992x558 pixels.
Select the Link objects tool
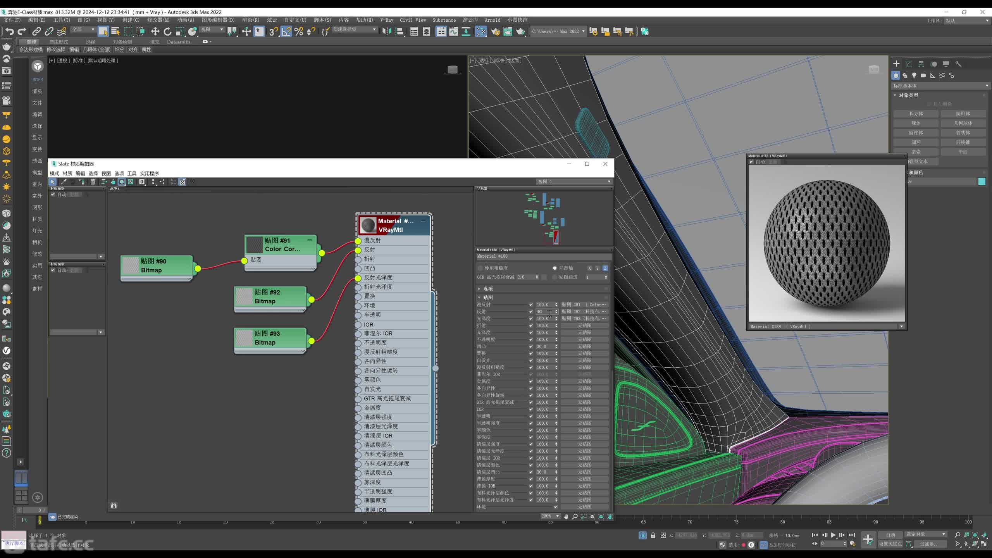coord(36,31)
